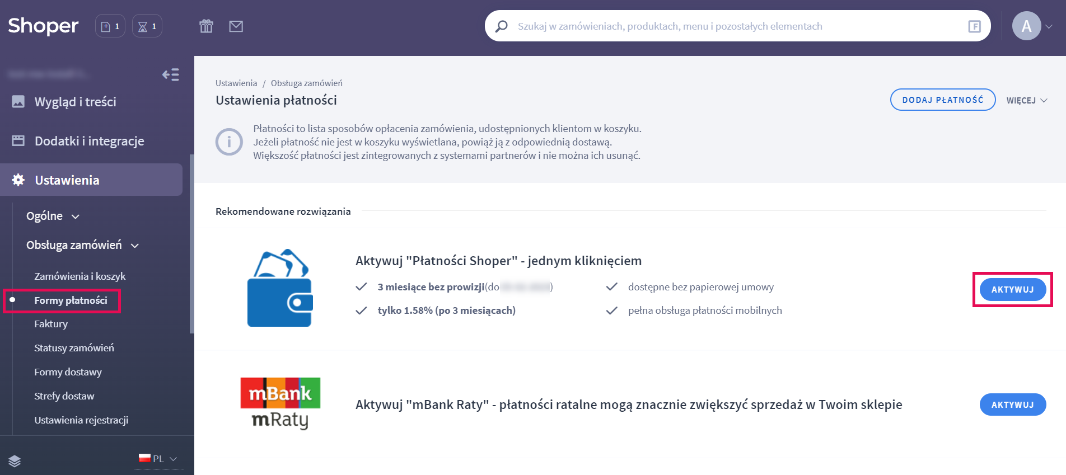Open Strefy dostaw settings
The width and height of the screenshot is (1066, 475).
point(64,396)
